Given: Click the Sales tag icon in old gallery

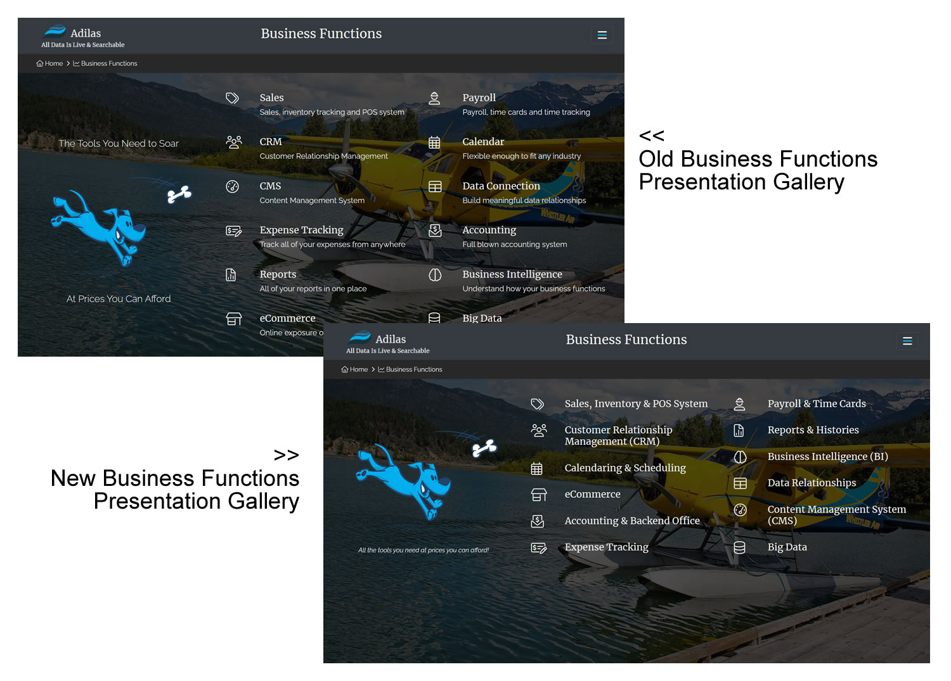Looking at the screenshot, I should 233,98.
